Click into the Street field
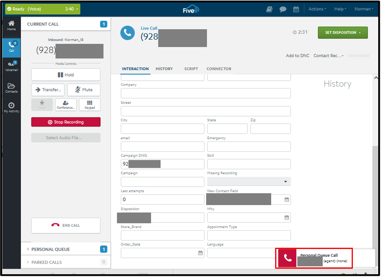Viewport: 381px width, 277px height. (205, 111)
